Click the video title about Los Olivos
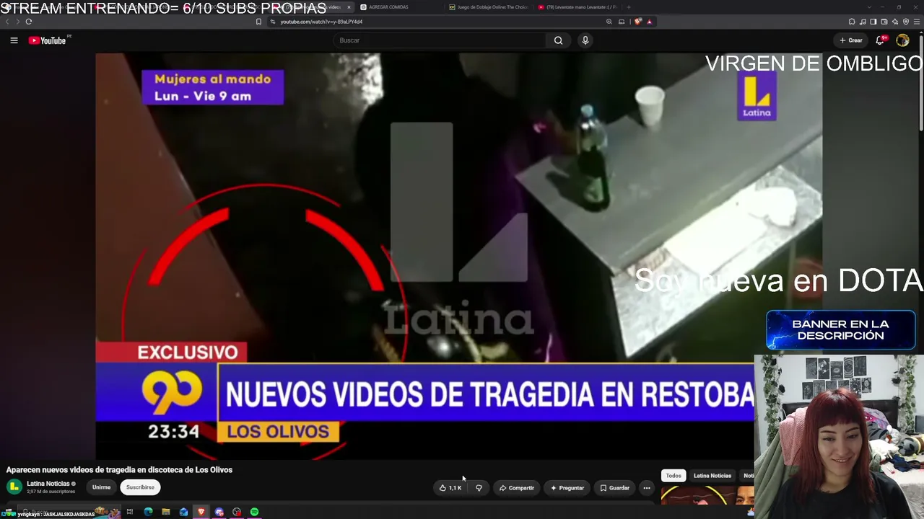 (119, 470)
